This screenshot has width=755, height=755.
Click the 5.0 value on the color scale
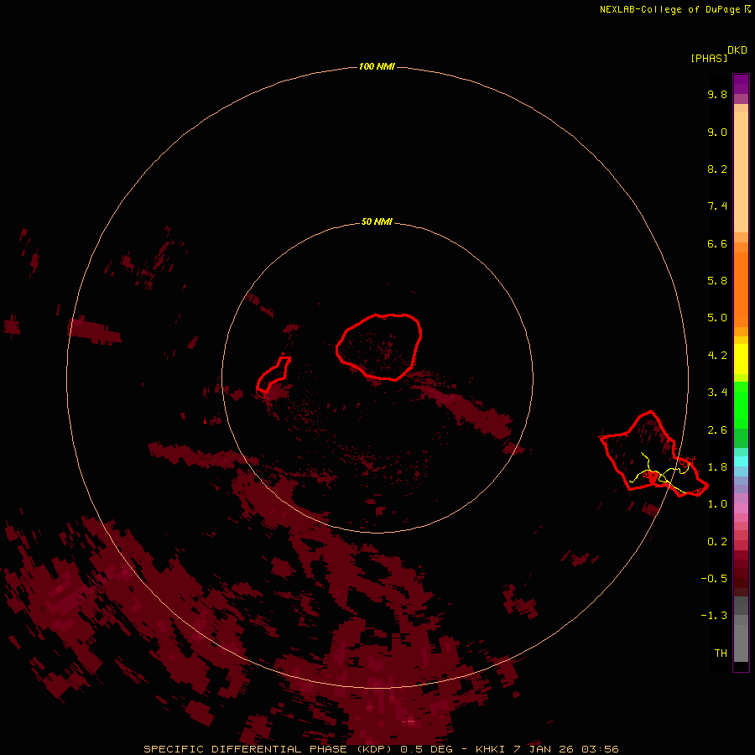[717, 318]
